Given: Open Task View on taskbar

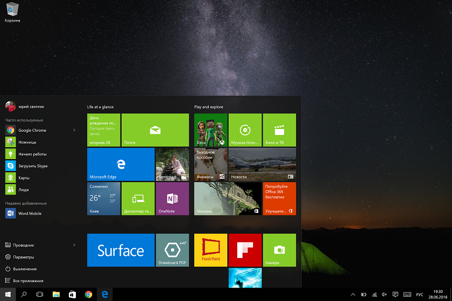Looking at the screenshot, I should click(39, 295).
